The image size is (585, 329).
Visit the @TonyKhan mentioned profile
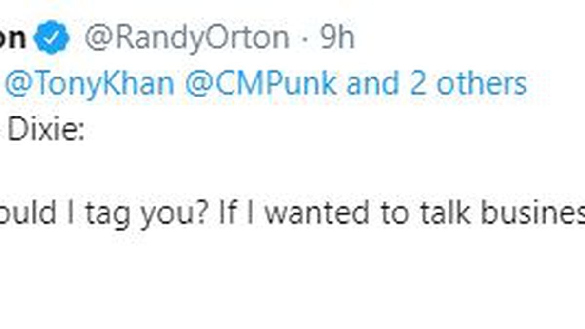(x=89, y=83)
